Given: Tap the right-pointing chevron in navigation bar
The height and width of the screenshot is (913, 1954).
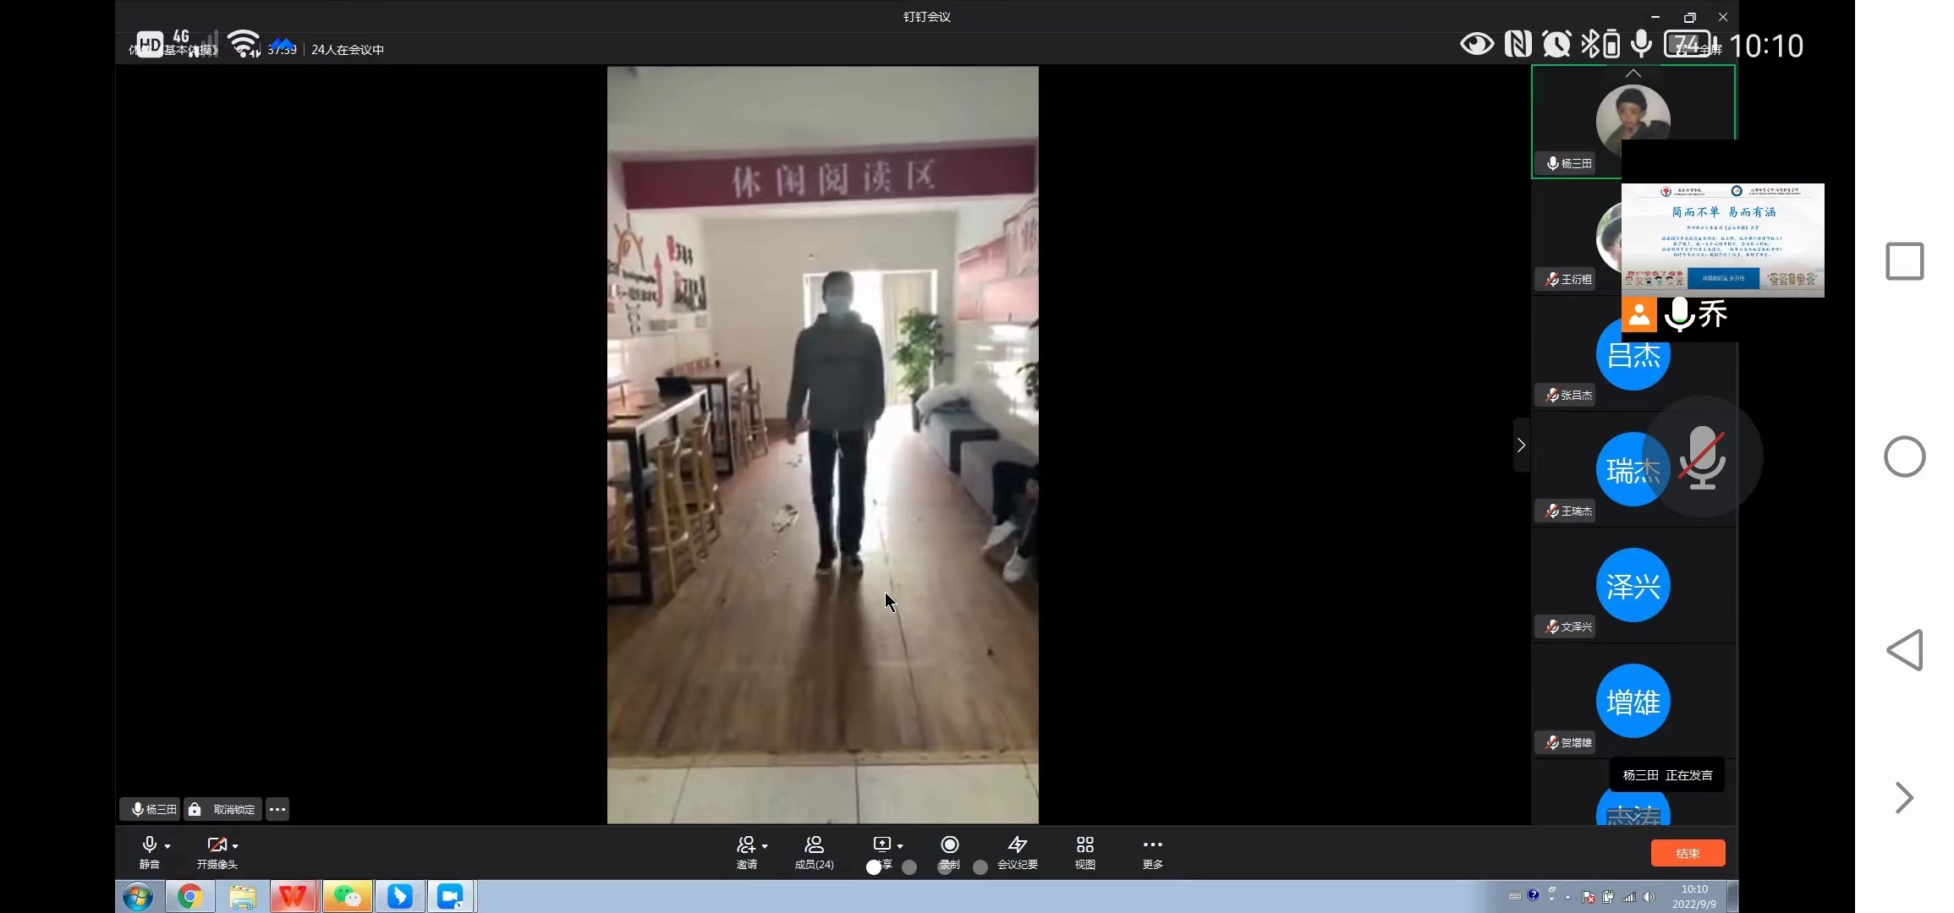Looking at the screenshot, I should click(1903, 797).
